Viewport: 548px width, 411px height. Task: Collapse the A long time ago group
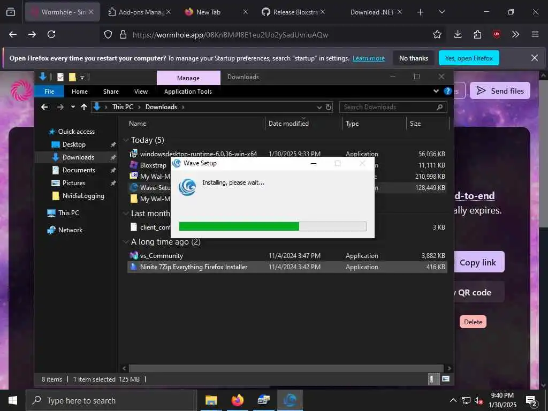[126, 242]
